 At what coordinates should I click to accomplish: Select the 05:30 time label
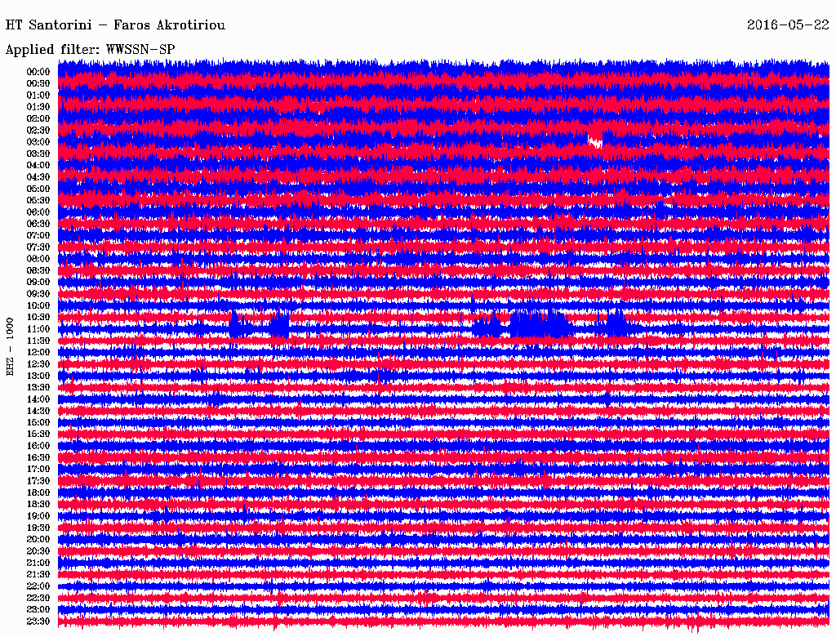38,200
